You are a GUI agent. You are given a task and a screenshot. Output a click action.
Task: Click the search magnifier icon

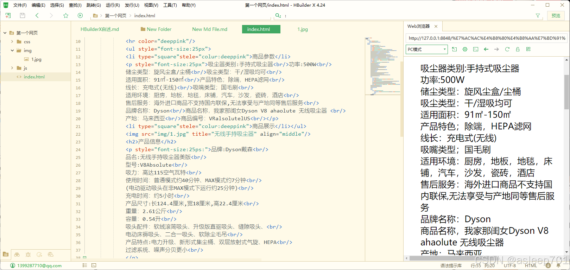click(278, 15)
